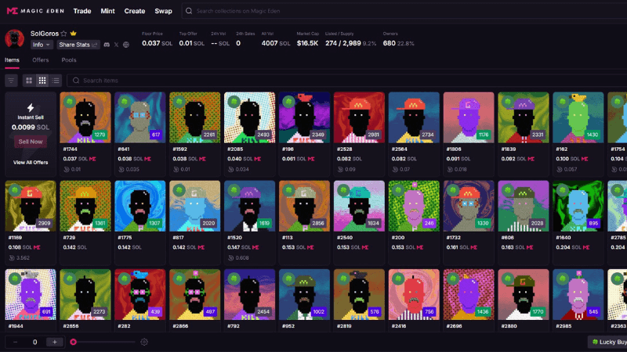Open the #606 item thumbnail

point(524,206)
